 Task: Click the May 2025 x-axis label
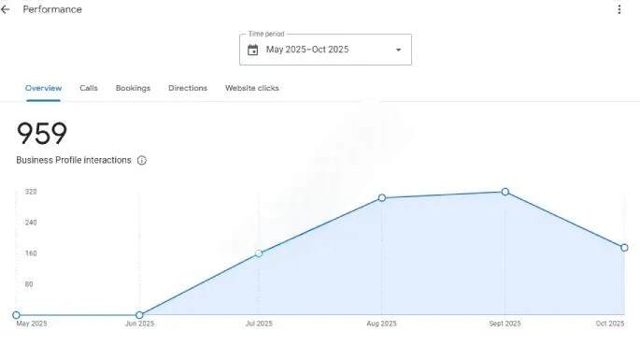click(32, 324)
